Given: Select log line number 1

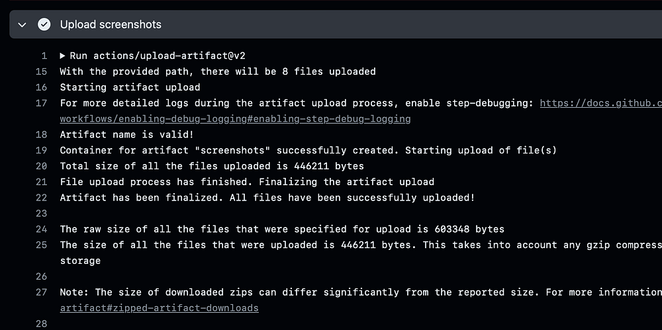Looking at the screenshot, I should pos(44,56).
